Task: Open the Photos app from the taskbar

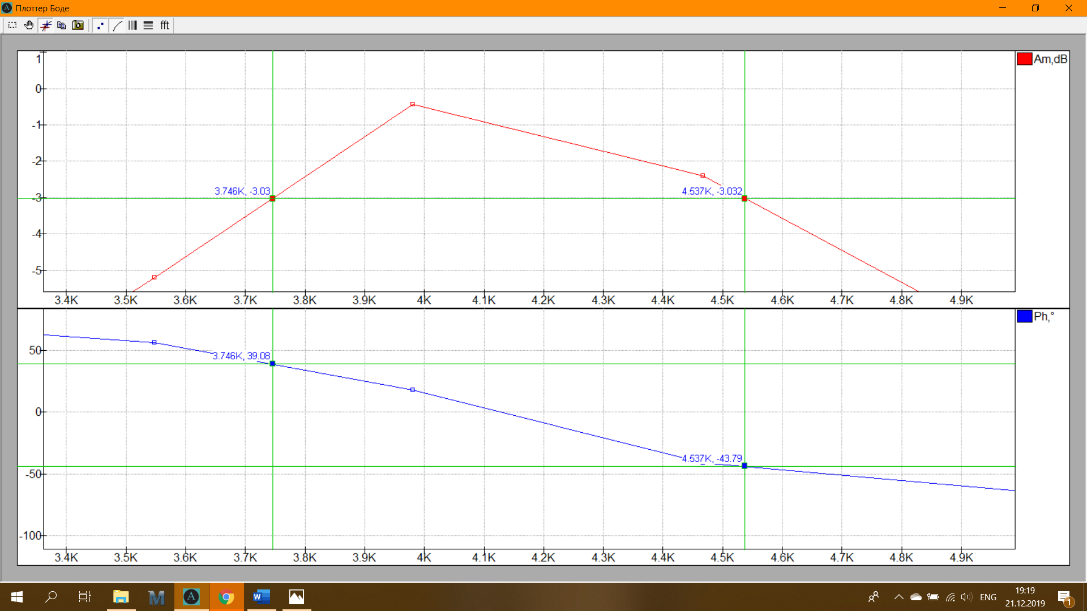Action: coord(297,597)
